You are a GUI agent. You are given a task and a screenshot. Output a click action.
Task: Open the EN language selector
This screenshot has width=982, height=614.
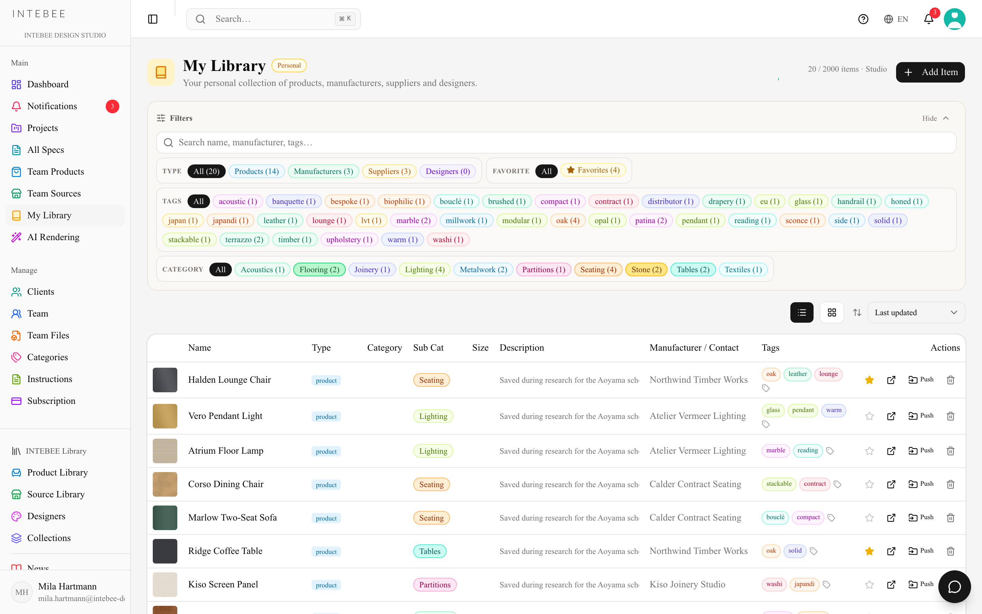(896, 19)
